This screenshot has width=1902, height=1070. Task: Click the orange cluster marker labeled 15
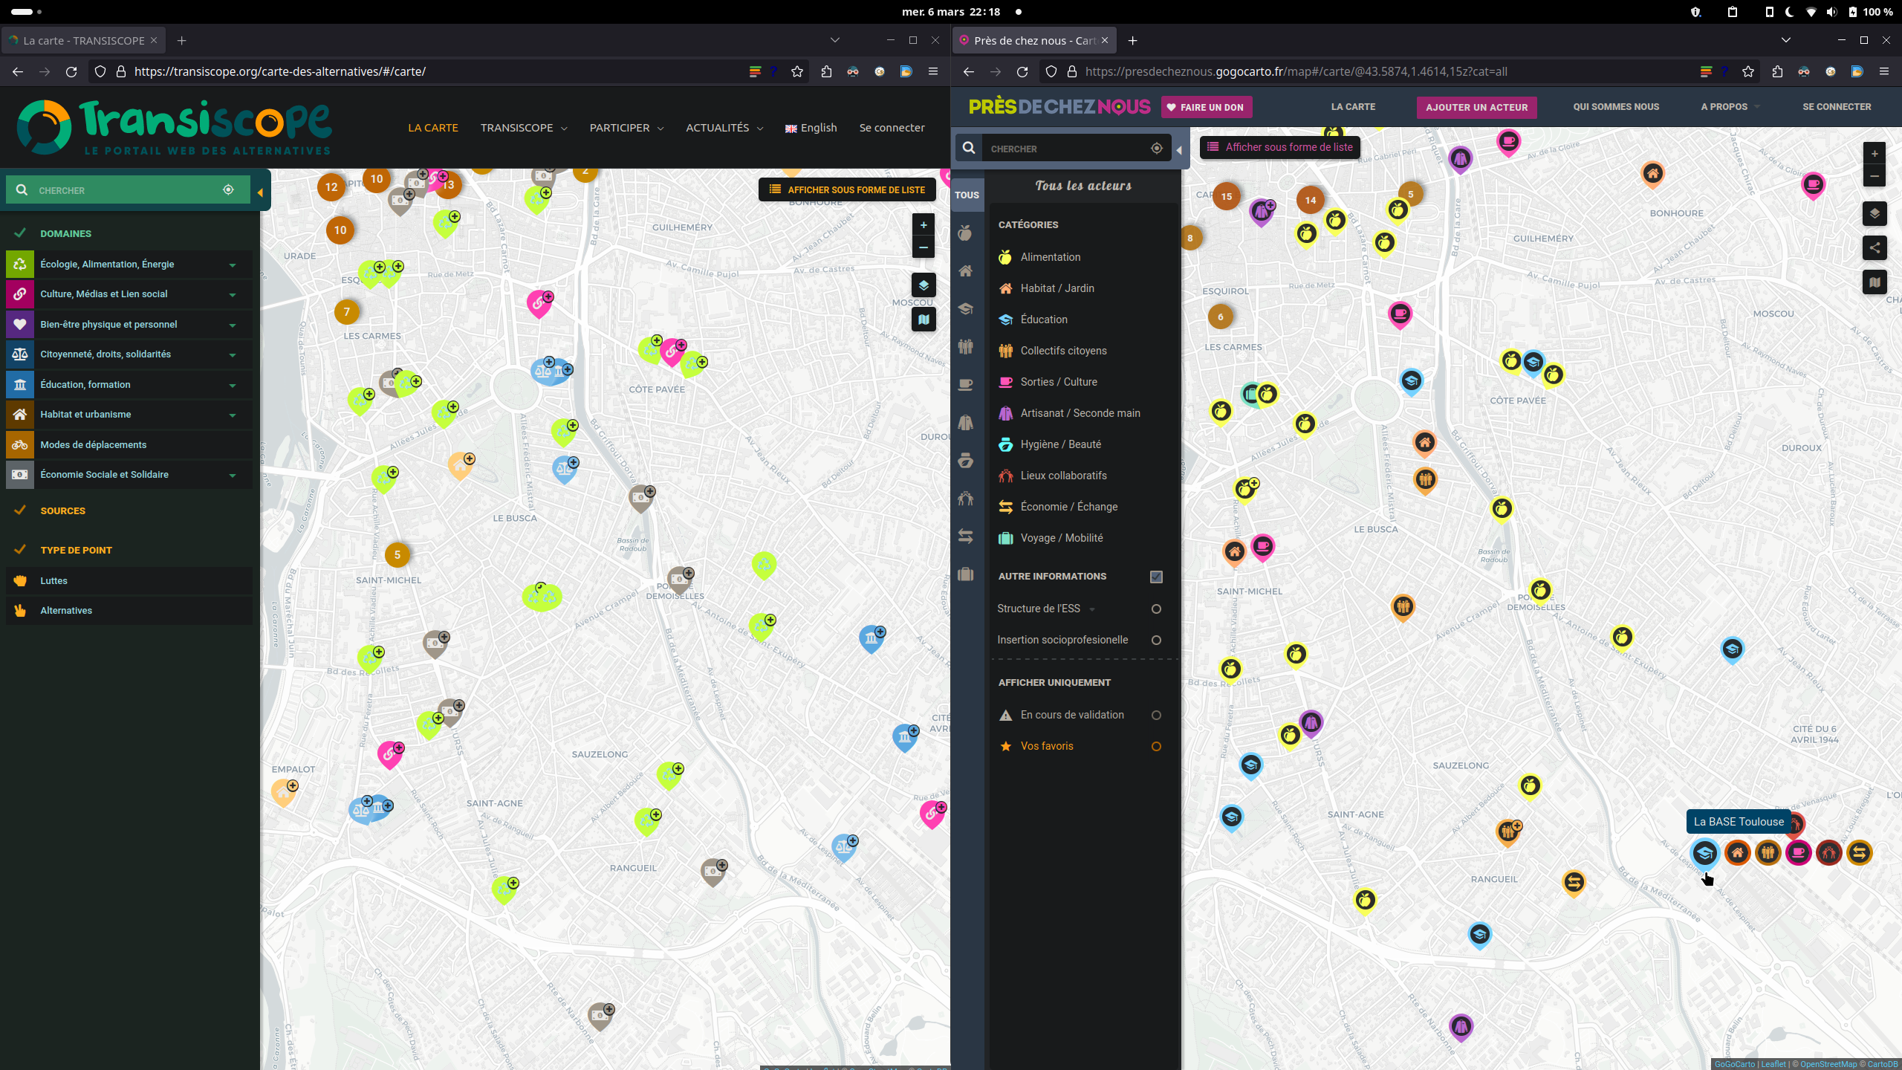[1226, 197]
